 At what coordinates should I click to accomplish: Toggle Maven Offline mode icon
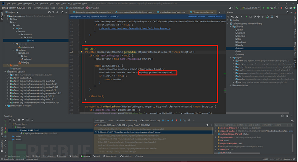pyautogui.click(x=254, y=17)
